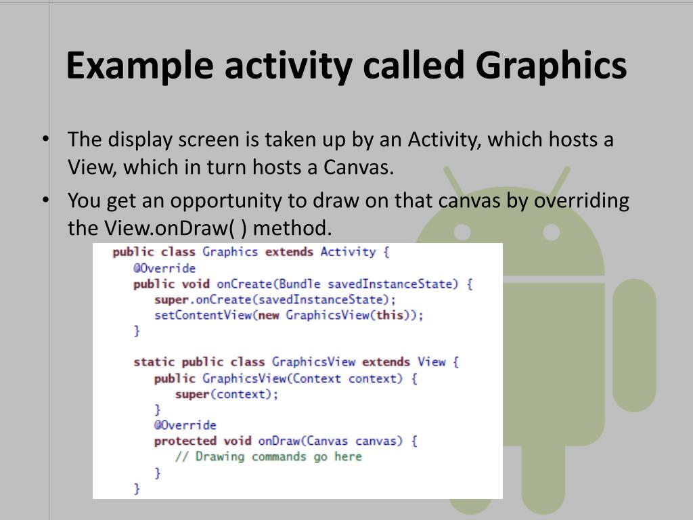693x520 pixels.
Task: Click the line 'public GraphicsView(Context context) {'
Action: click(x=286, y=379)
